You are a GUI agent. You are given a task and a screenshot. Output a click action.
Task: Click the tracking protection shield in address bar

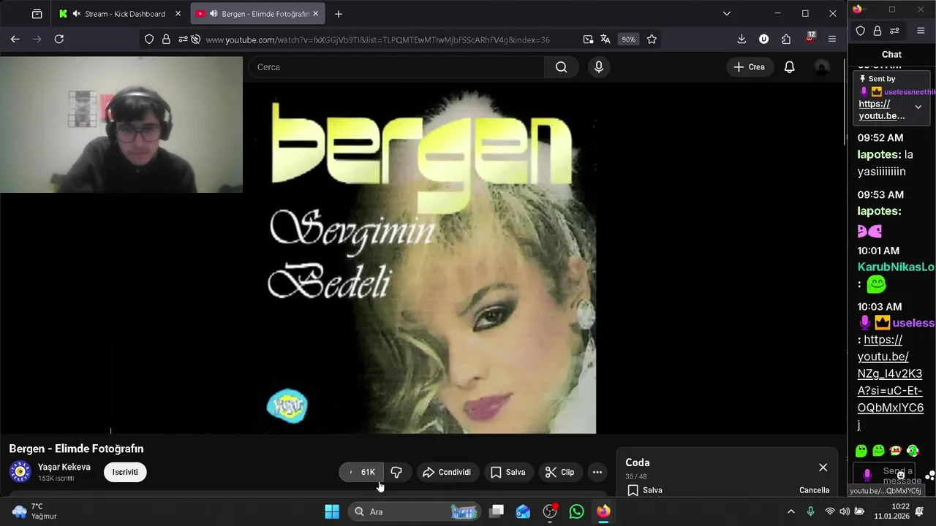[x=149, y=39]
